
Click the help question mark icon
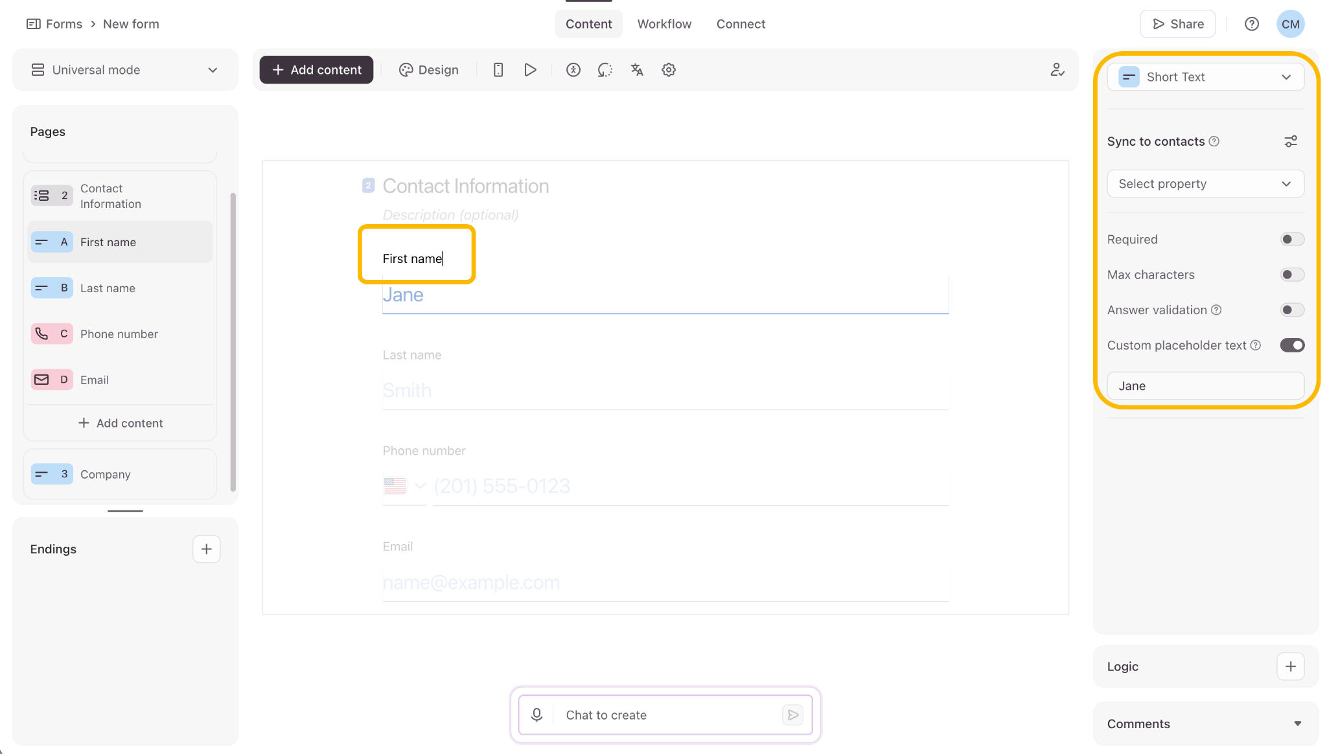(x=1252, y=24)
